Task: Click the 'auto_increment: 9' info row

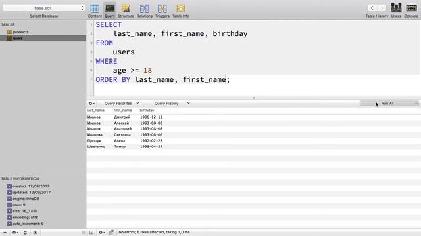Action: [x=25, y=224]
